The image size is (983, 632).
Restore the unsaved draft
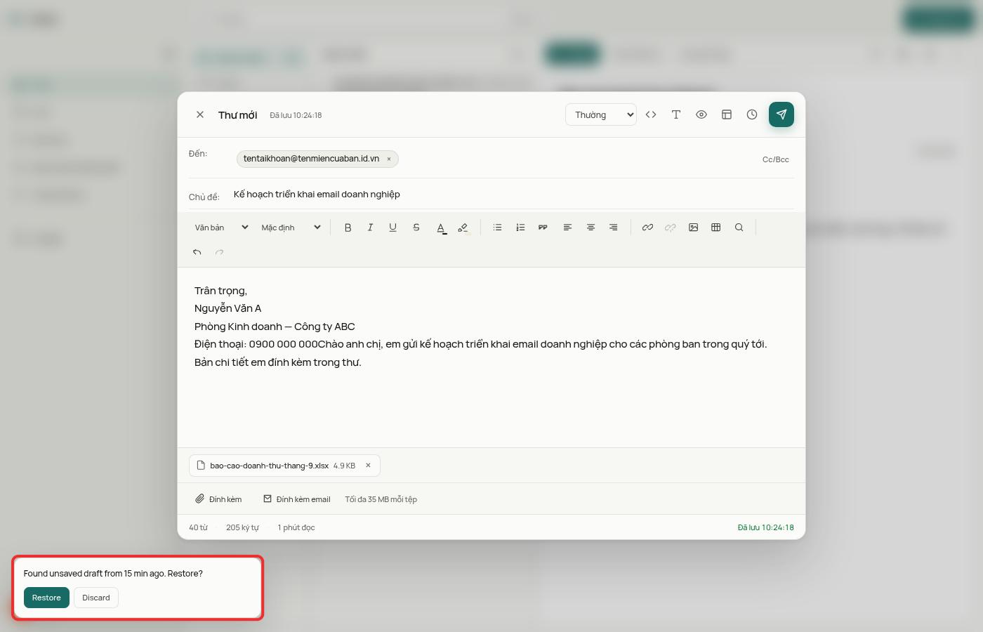[x=46, y=598]
